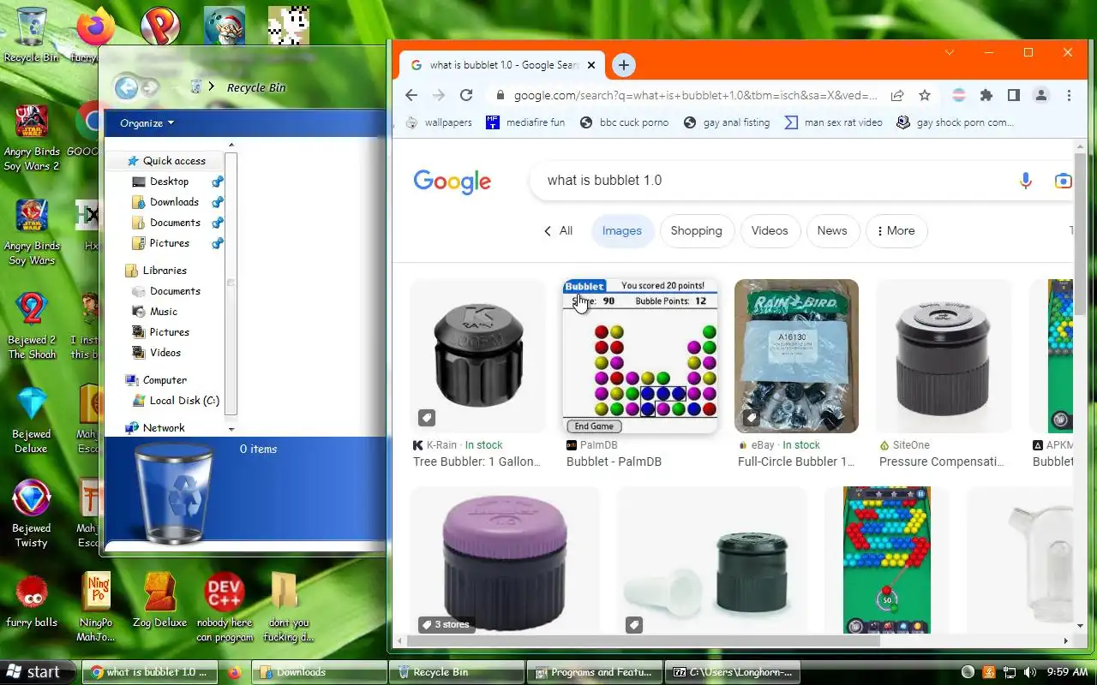Go back in the Chrome browser
1097x685 pixels.
pos(411,95)
